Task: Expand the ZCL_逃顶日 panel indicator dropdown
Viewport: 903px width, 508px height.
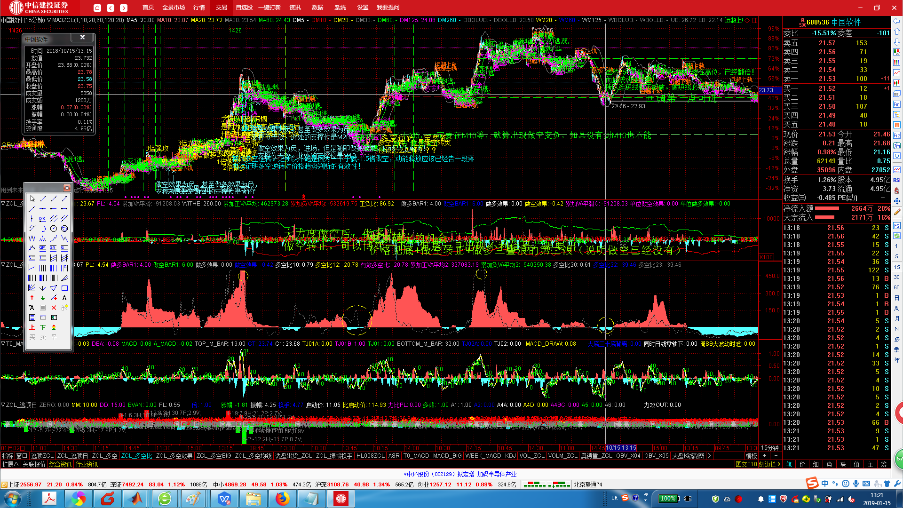Action: [x=3, y=405]
